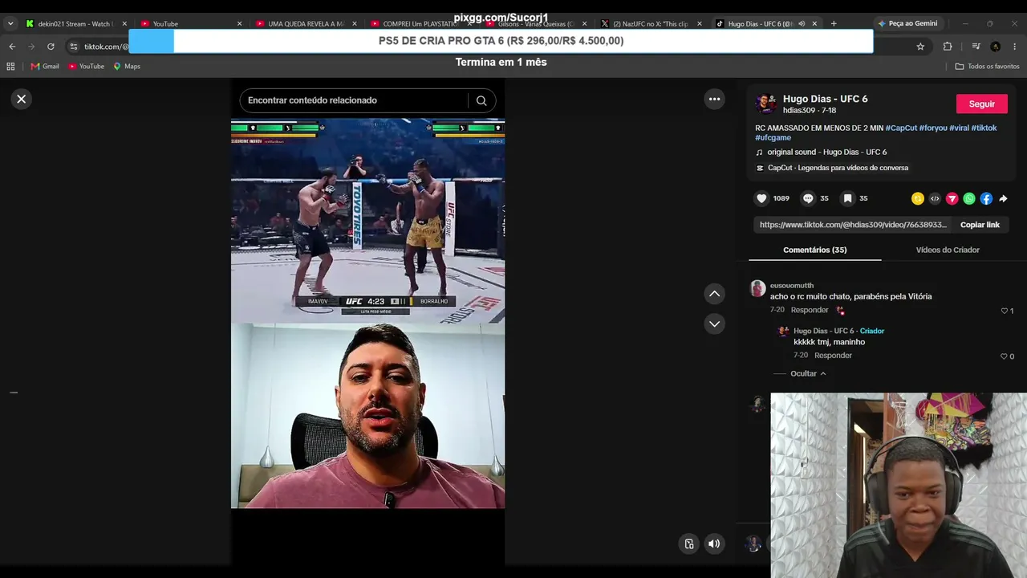Open a new browser tab
This screenshot has width=1027, height=578.
pos(834,24)
